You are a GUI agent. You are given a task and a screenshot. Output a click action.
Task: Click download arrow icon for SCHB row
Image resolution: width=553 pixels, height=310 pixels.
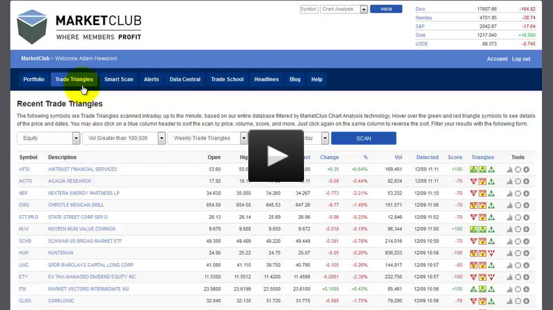click(x=527, y=241)
